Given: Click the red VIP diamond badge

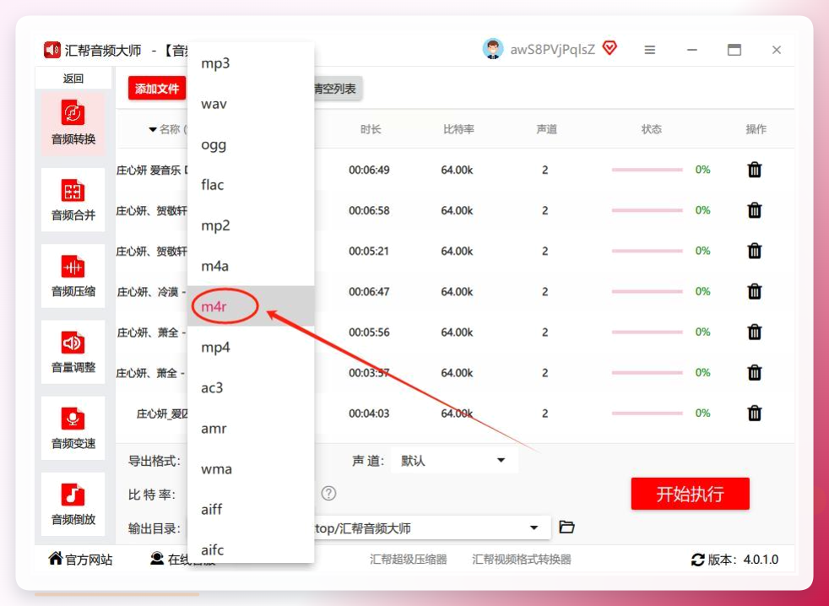Looking at the screenshot, I should pyautogui.click(x=610, y=49).
